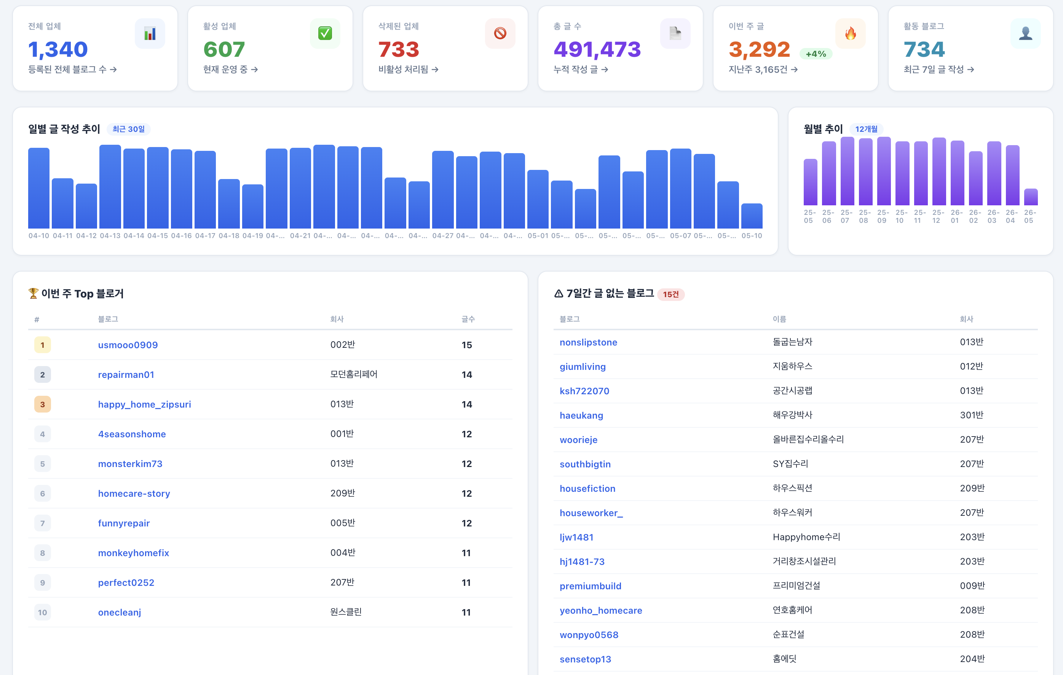The height and width of the screenshot is (675, 1063).
Task: Open giumliving blog link
Action: (583, 367)
